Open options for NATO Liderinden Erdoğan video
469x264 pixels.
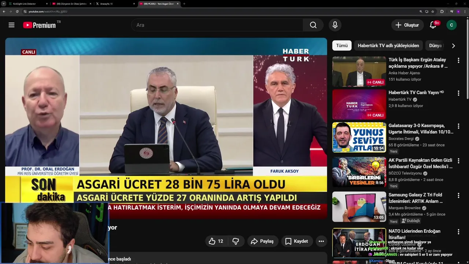[458, 232]
